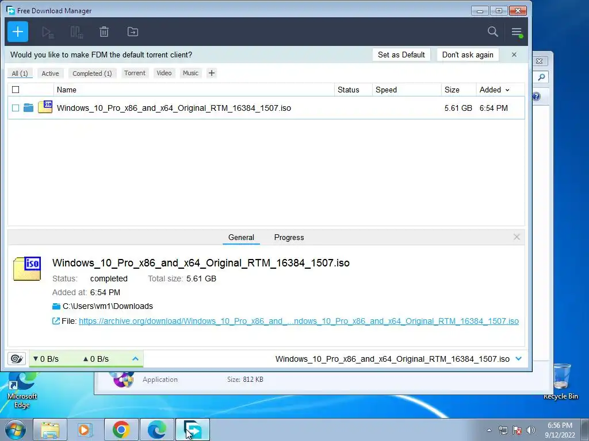Set FDM as default torrent client

(x=401, y=55)
